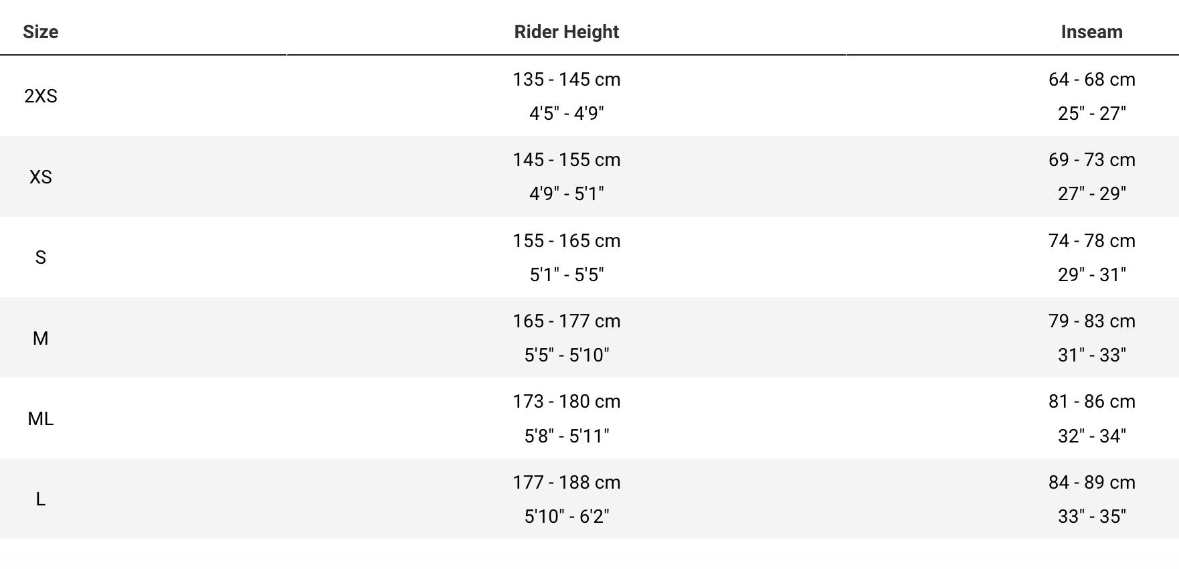
Task: Click the Size column header
Action: (40, 32)
